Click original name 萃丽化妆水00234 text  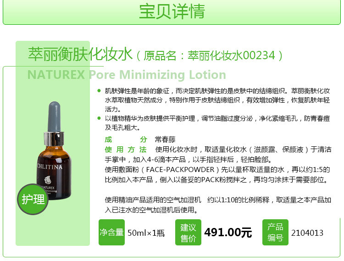pyautogui.click(x=232, y=55)
